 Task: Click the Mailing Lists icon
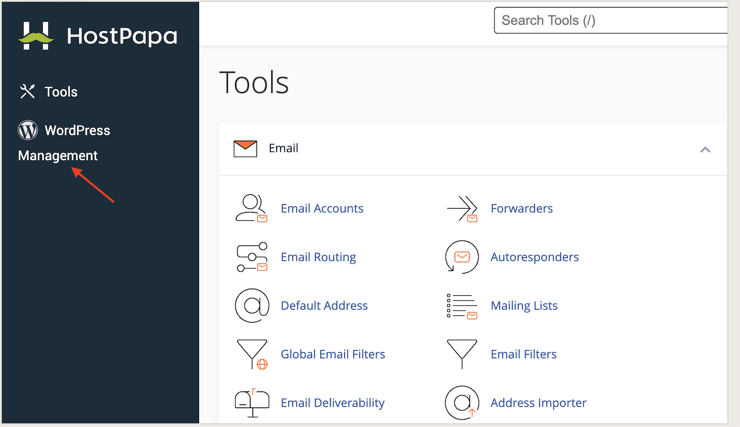point(462,306)
